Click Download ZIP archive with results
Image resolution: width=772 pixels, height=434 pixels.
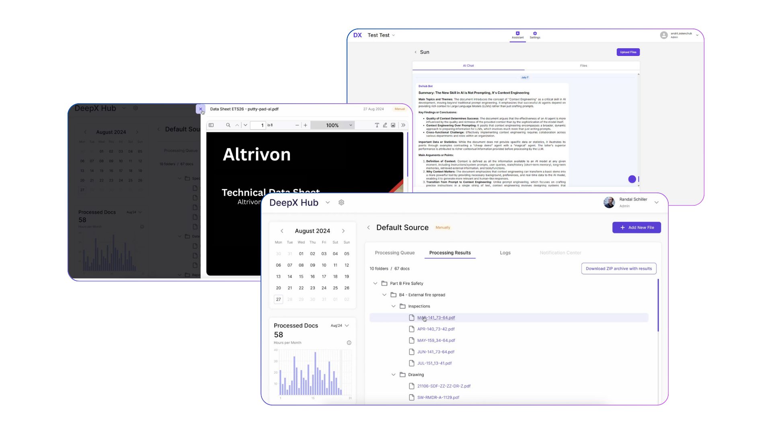pos(618,268)
